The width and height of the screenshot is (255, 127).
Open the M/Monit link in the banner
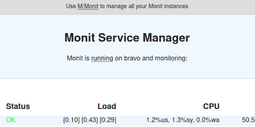(x=88, y=6)
